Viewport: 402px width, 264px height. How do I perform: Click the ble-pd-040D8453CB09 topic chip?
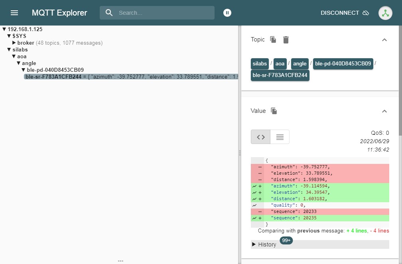click(x=343, y=63)
